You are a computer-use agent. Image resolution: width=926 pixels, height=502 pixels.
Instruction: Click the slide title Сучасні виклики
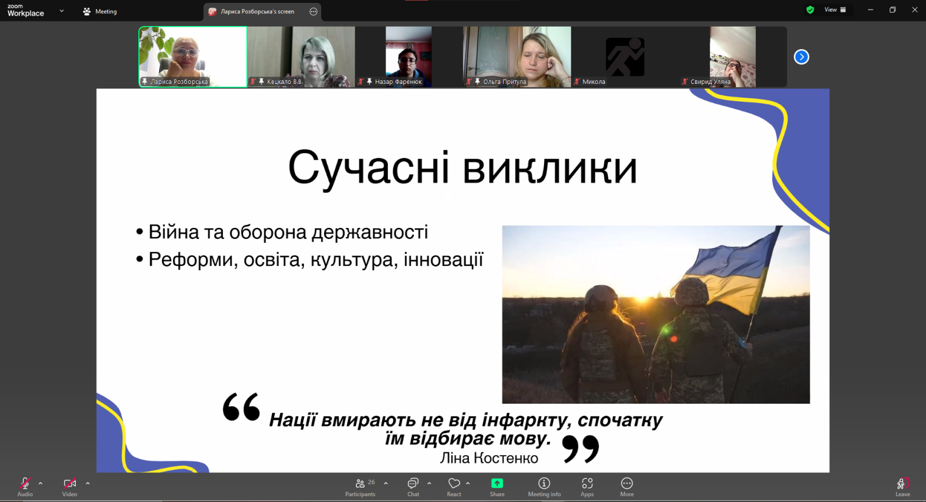click(x=462, y=168)
